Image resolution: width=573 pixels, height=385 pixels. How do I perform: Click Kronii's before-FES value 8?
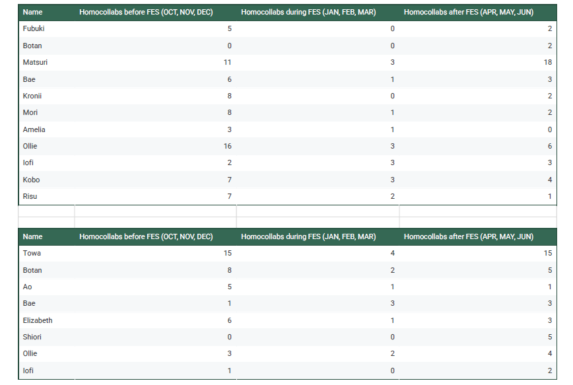click(x=230, y=96)
